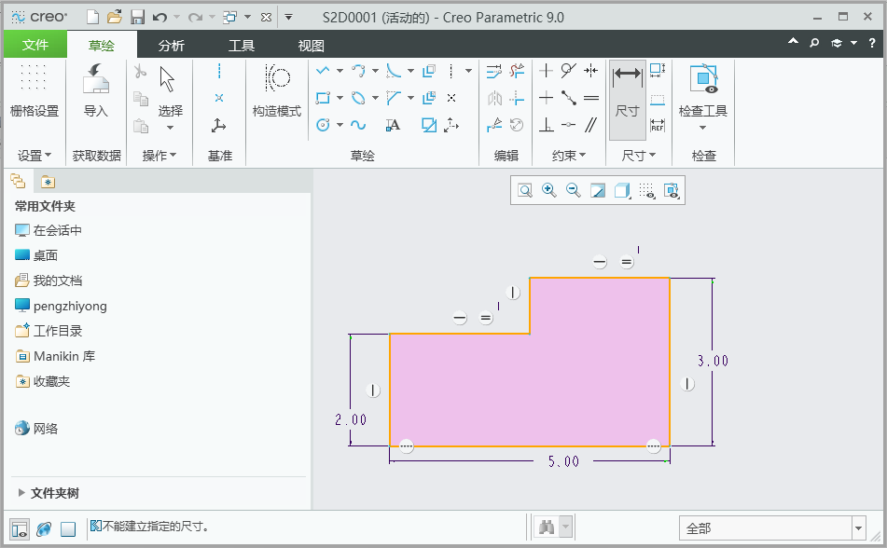Select the Text sketch tool
Screen dimensions: 887x548
click(394, 125)
